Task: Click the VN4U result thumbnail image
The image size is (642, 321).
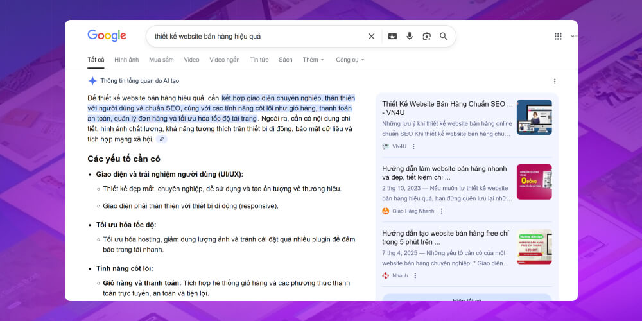Action: (534, 117)
